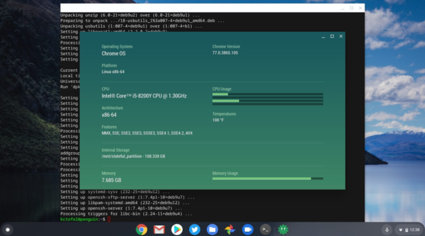Open the Files app icon

[212, 230]
